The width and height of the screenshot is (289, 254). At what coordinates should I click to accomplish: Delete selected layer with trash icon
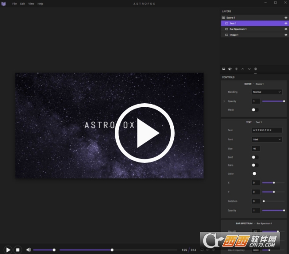point(256,69)
